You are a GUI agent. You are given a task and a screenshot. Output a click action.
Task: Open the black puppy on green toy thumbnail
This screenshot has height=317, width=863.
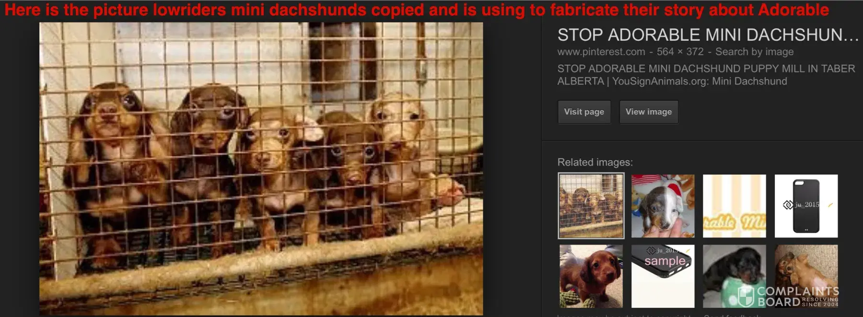(x=735, y=276)
